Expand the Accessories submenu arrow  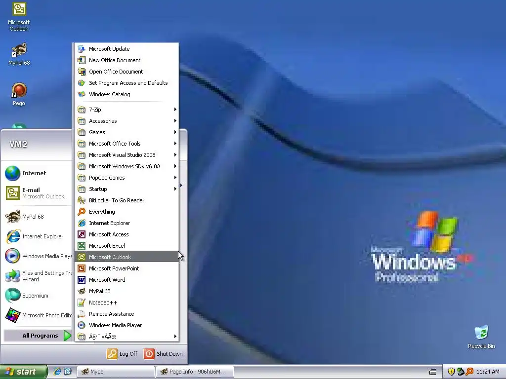pyautogui.click(x=175, y=121)
